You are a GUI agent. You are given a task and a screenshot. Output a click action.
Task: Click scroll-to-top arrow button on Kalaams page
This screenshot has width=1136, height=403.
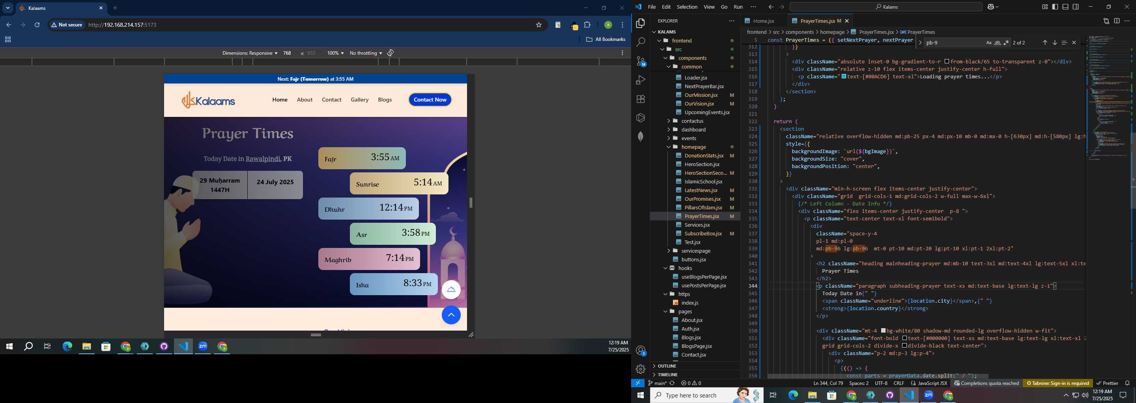[x=451, y=315]
